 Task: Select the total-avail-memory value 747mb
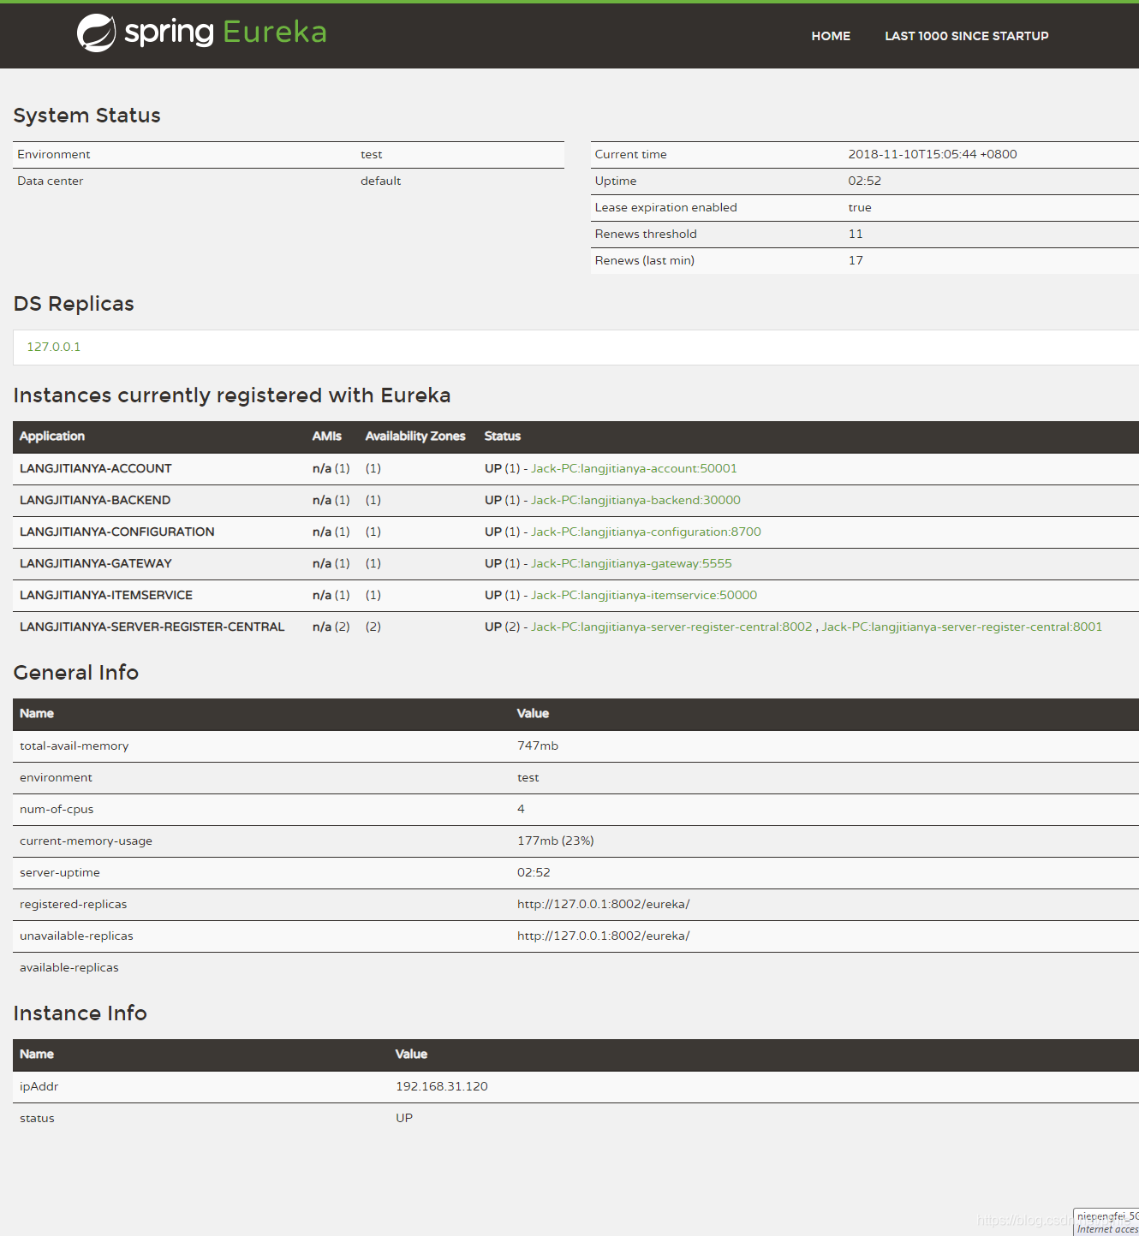[538, 746]
